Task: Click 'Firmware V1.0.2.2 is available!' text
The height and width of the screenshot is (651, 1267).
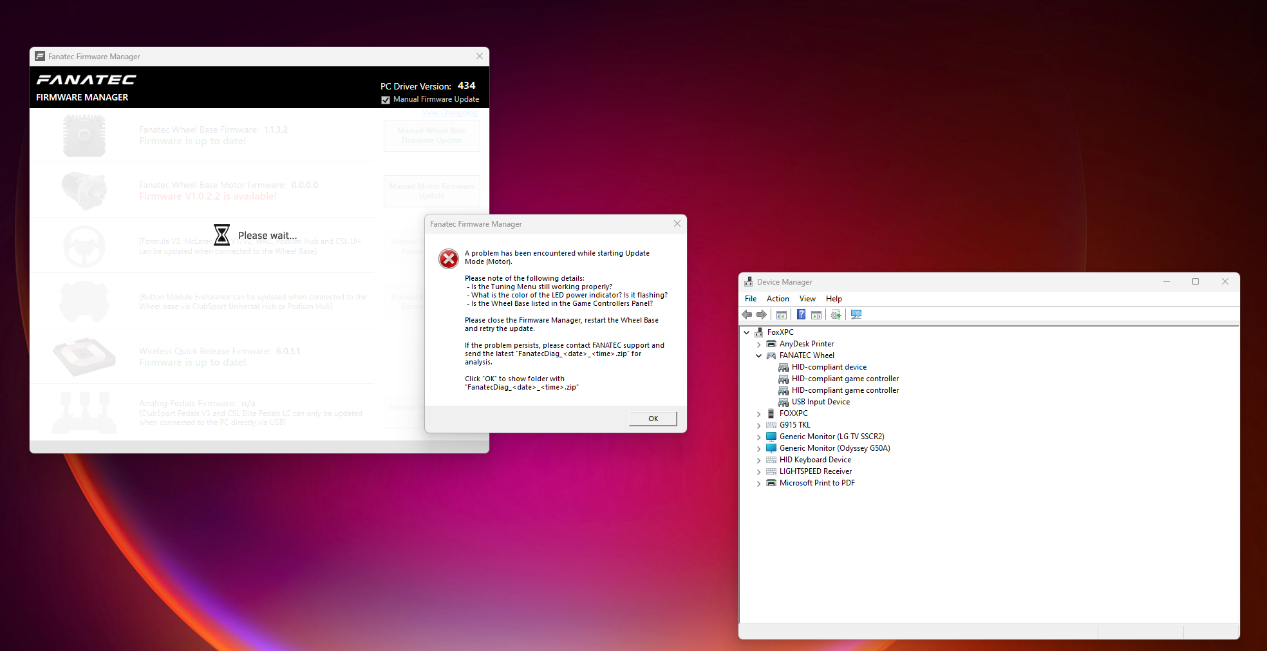Action: [x=208, y=196]
